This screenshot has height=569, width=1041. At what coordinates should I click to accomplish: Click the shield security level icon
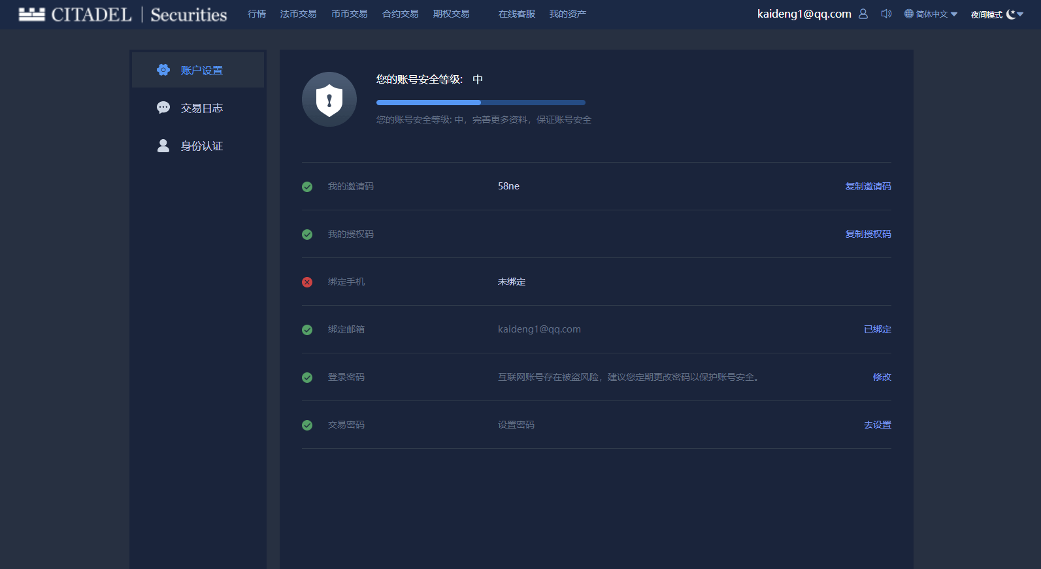(x=329, y=99)
